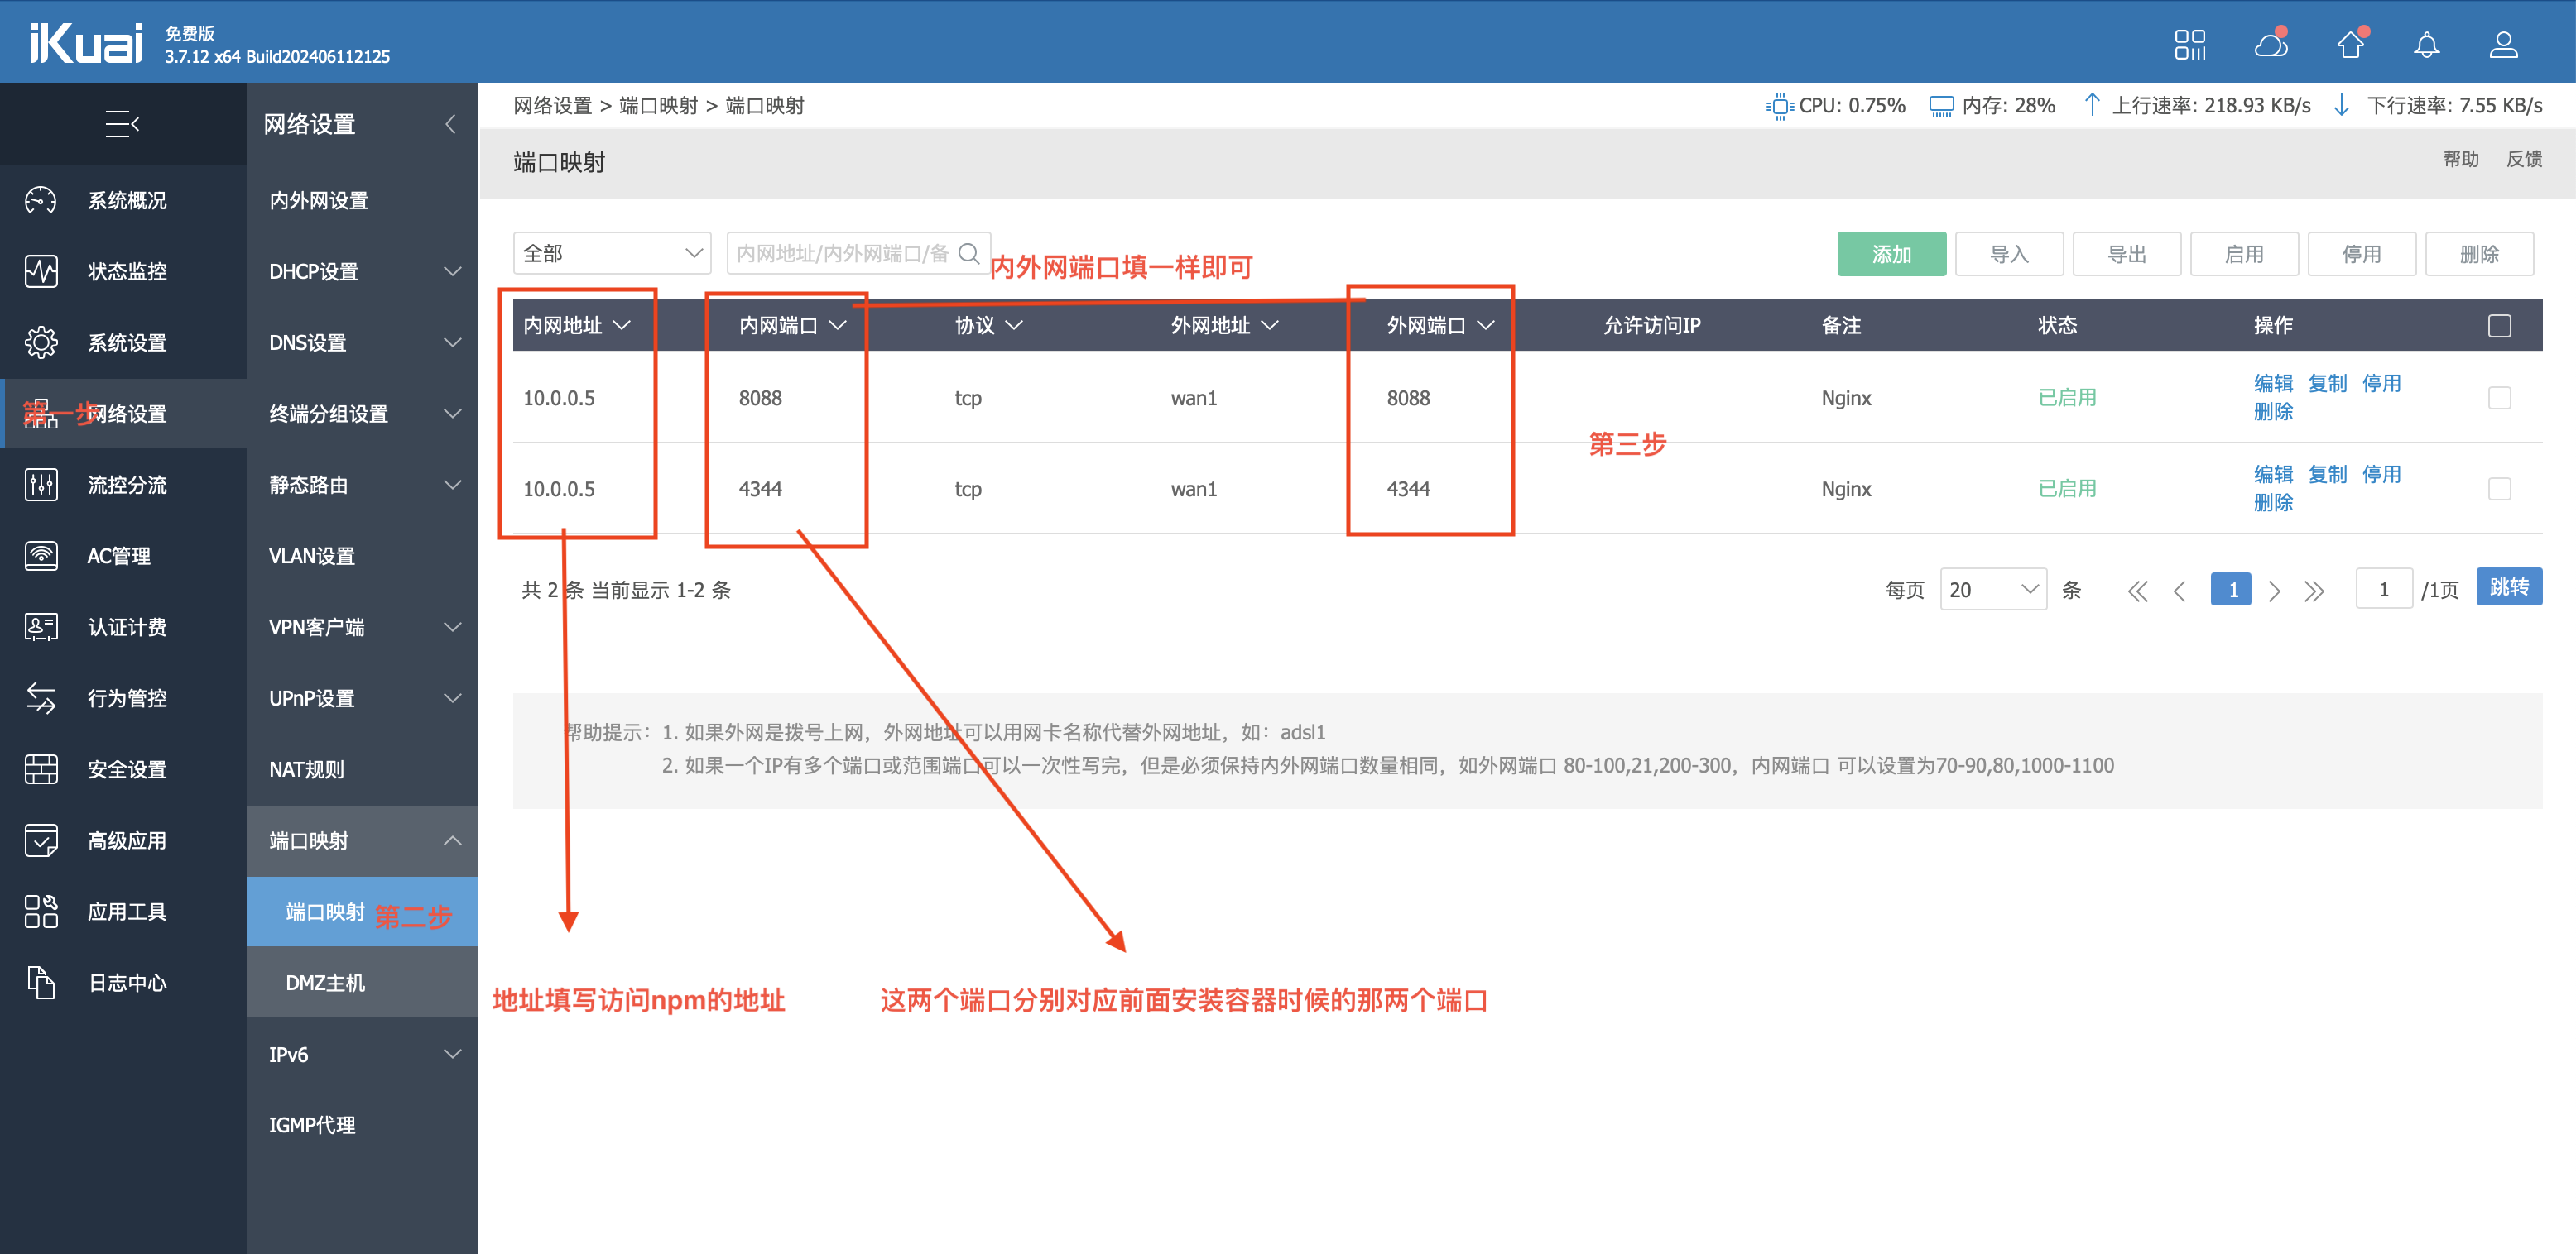Expand 终端分组设置 submenu
The height and width of the screenshot is (1254, 2576).
tap(453, 414)
